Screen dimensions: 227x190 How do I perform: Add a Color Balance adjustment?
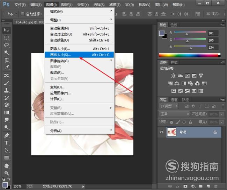click(177, 83)
